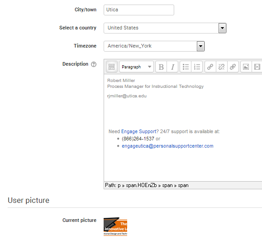Toggle the editor toolbar expand icon
Viewport: 262px width, 245px height.
[111, 67]
